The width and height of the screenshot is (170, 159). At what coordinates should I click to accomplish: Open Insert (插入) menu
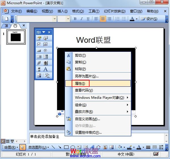63,11
